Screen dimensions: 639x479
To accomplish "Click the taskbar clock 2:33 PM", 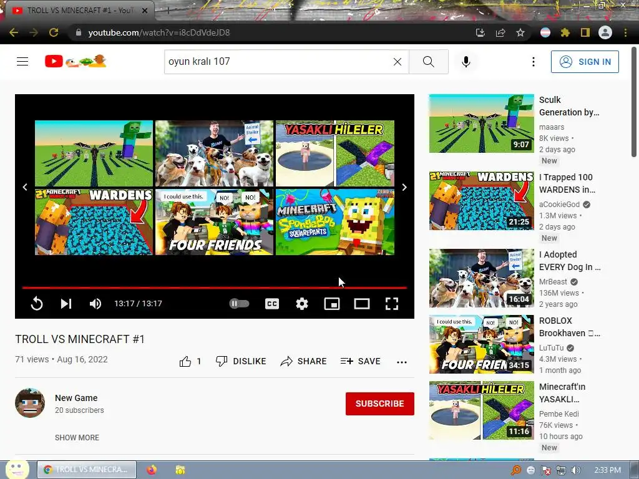I will [x=607, y=470].
